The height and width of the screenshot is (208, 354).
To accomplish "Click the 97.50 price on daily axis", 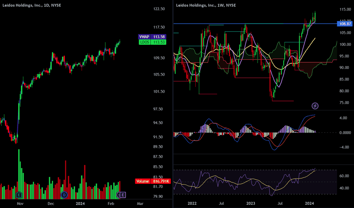I will (158, 109).
